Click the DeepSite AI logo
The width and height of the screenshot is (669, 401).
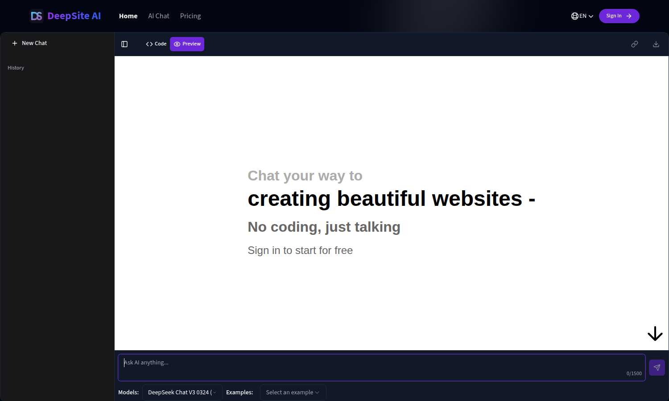(x=65, y=16)
